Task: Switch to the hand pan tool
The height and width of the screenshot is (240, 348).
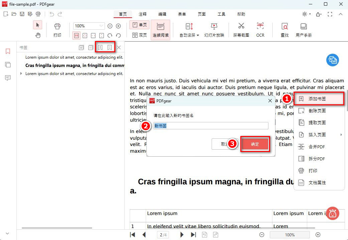Action: coord(38,35)
